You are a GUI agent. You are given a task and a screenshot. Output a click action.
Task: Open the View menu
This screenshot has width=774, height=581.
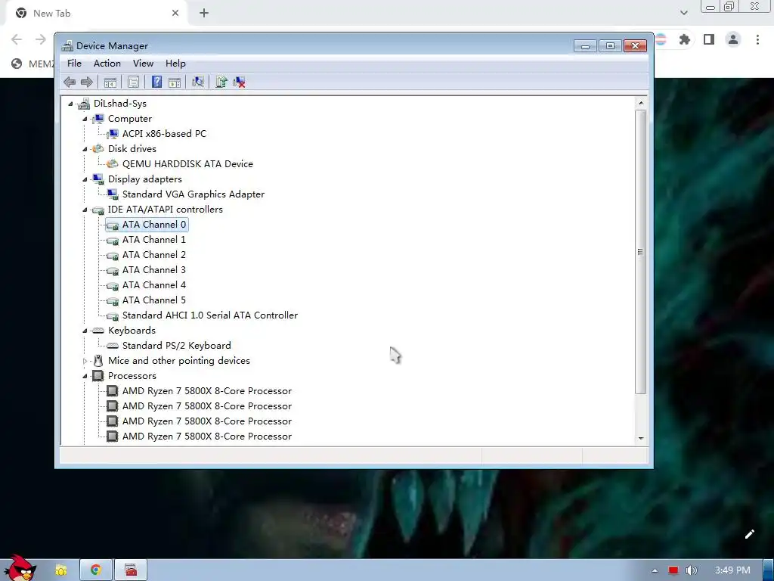(x=143, y=64)
